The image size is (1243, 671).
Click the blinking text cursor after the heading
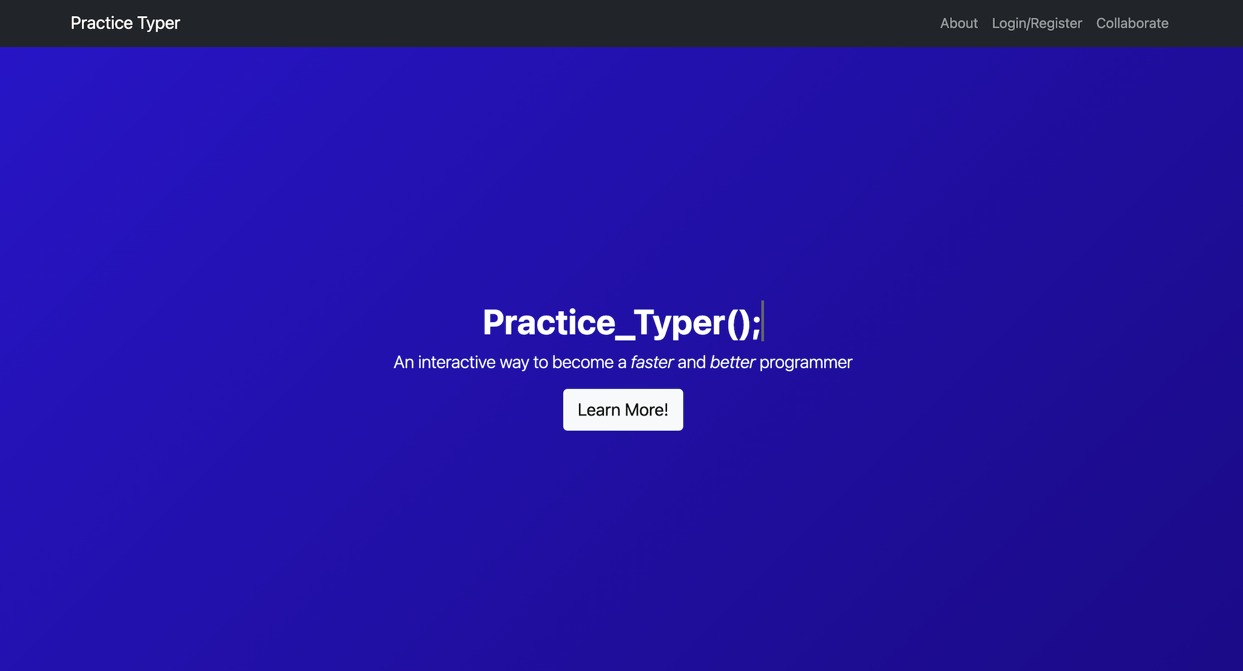point(763,321)
